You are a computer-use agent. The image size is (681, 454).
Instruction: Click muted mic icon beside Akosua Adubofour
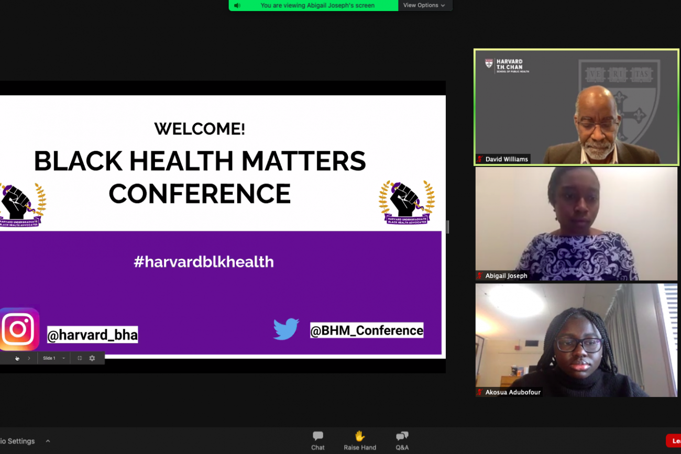[x=480, y=392]
